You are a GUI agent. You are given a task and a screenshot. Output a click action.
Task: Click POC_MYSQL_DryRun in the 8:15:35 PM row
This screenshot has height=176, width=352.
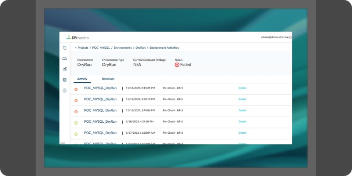point(100,88)
